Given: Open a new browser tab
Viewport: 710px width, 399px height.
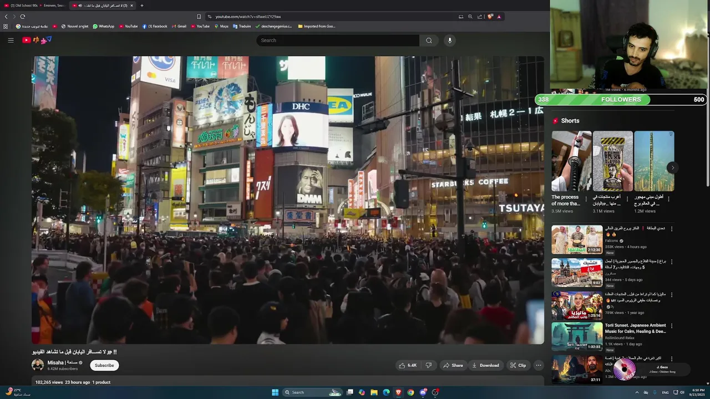Looking at the screenshot, I should 142,6.
